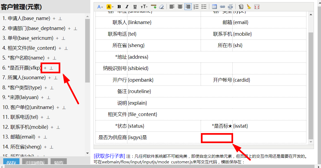This screenshot has width=321, height=168.
Task: Toggle fullscreen editor mode
Action: [257, 7]
